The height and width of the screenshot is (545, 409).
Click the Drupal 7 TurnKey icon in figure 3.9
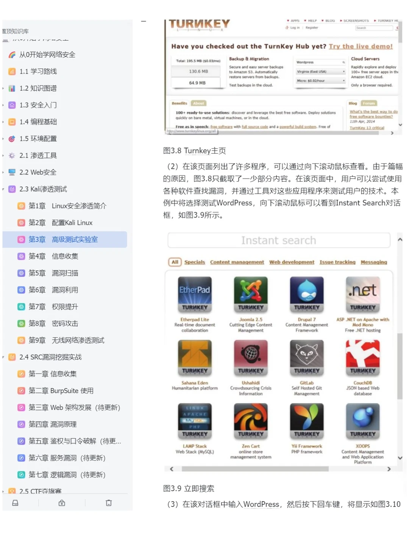point(306,294)
